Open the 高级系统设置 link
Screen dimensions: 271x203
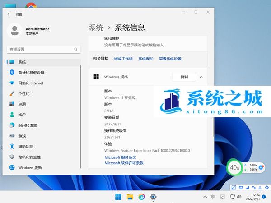click(x=170, y=59)
